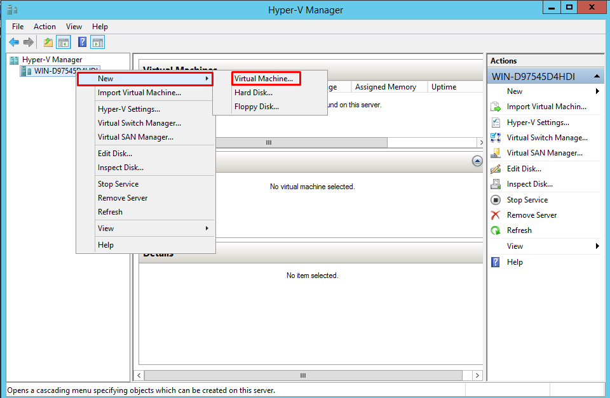
Task: Click Edit Disk... link in Actions pane
Action: click(x=524, y=169)
